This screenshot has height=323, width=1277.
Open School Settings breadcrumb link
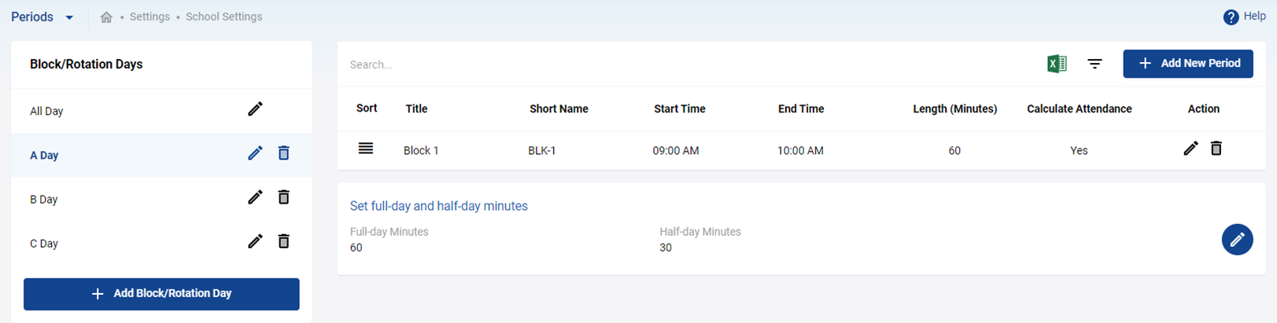click(224, 17)
